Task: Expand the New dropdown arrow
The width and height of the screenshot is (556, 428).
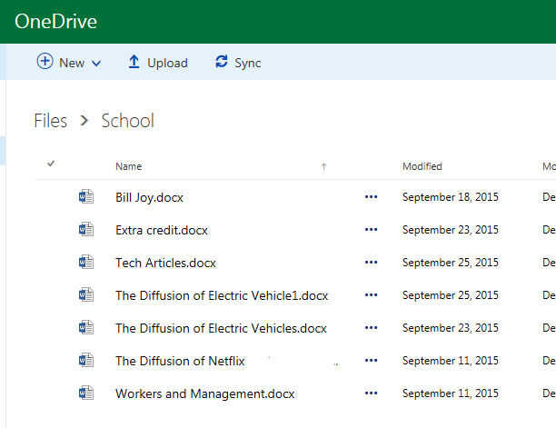Action: click(x=96, y=63)
